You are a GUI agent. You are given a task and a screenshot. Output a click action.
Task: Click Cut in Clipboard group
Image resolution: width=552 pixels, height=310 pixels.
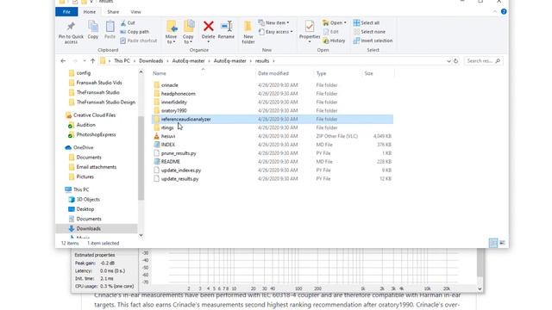[x=128, y=23]
